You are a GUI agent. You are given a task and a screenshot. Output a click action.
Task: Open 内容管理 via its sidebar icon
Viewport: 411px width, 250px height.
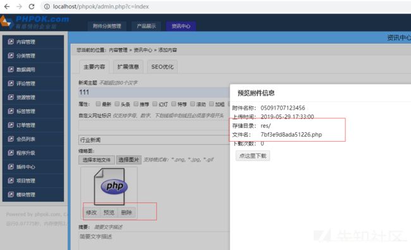(x=11, y=41)
